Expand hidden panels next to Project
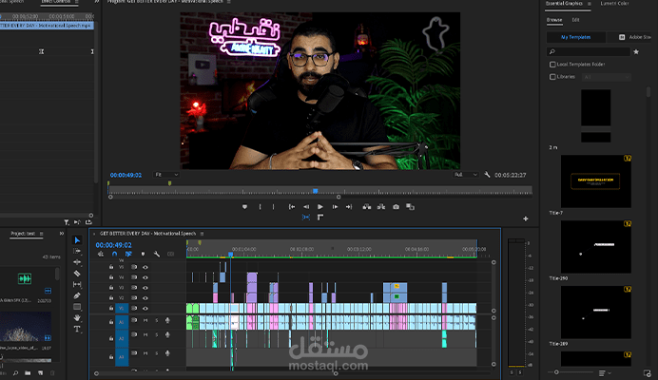The height and width of the screenshot is (380, 658). tap(61, 233)
